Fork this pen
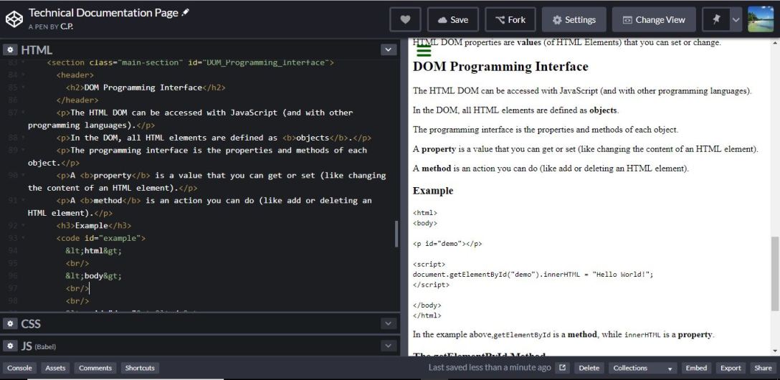This screenshot has height=380, width=780. (x=510, y=20)
